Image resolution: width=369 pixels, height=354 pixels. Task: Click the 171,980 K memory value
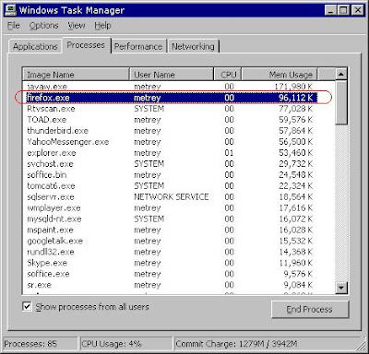[x=293, y=87]
